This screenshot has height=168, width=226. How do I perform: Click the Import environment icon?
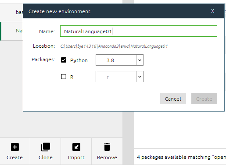76,147
